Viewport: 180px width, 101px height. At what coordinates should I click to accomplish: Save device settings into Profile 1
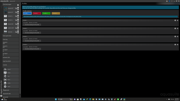tap(32, 25)
